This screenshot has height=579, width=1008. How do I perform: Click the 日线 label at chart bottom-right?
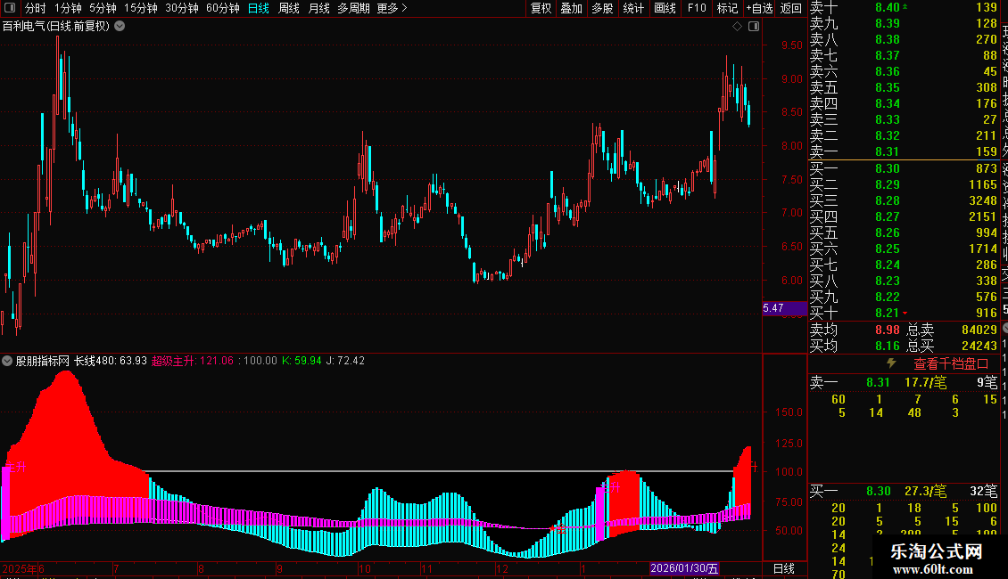click(x=783, y=568)
